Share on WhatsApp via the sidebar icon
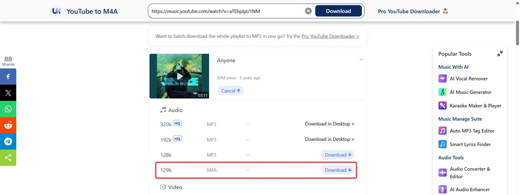 8,109
